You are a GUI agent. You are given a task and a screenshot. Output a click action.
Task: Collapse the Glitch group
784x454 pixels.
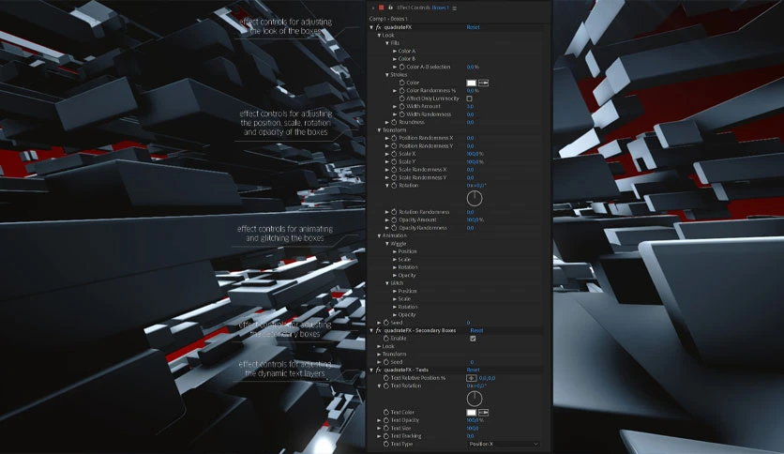(387, 283)
